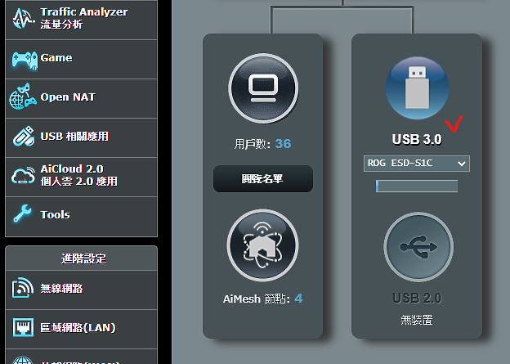Click the client count number 36

pos(283,144)
